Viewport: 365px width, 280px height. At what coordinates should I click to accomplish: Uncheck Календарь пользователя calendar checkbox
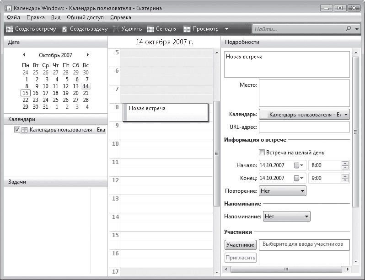pyautogui.click(x=17, y=130)
